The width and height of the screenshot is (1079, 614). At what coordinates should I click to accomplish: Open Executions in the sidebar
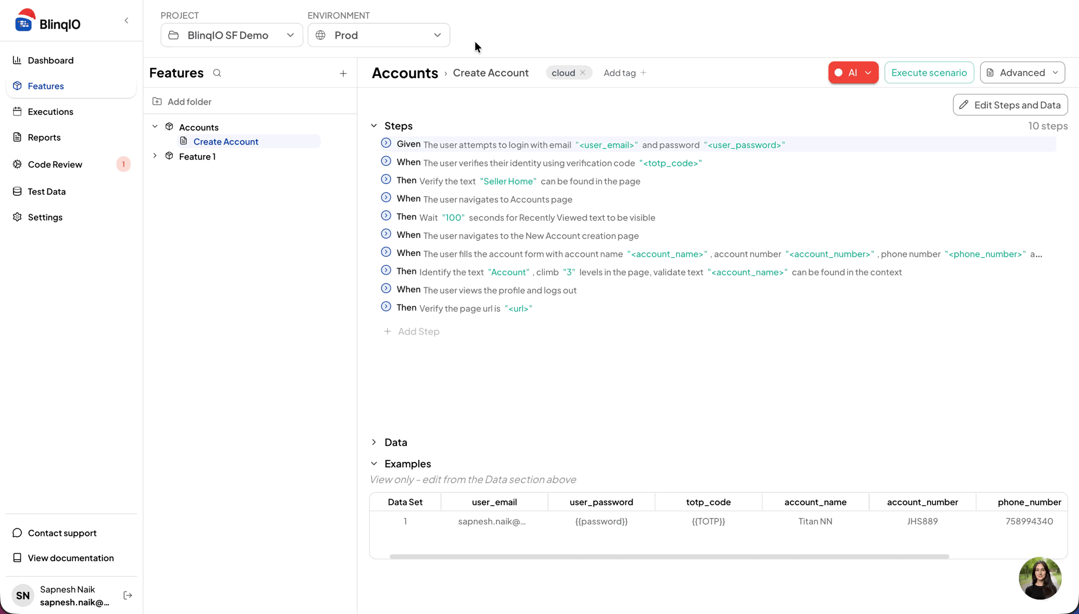[x=50, y=112]
